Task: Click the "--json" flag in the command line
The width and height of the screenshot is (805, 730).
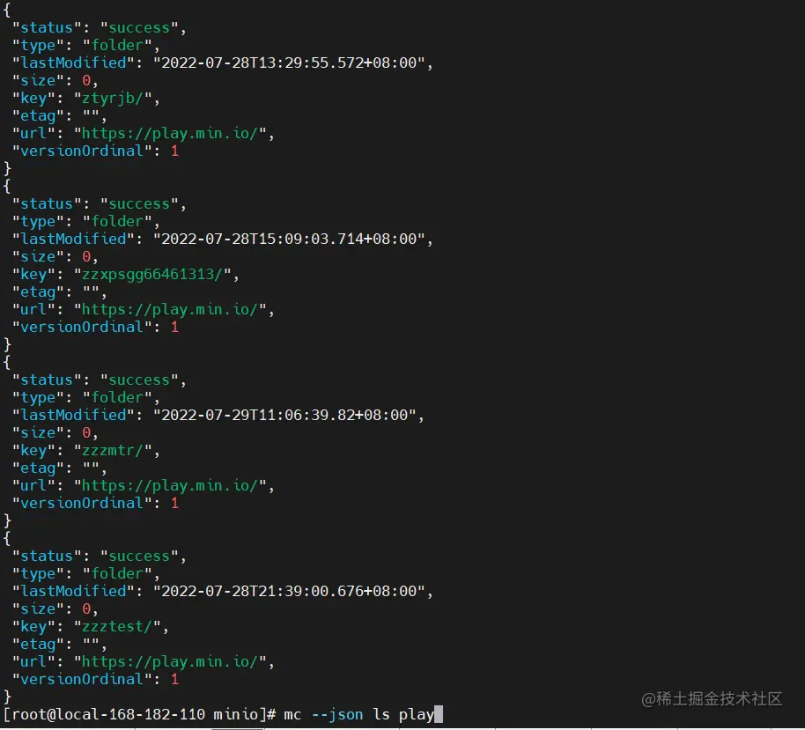Action: pyautogui.click(x=336, y=715)
